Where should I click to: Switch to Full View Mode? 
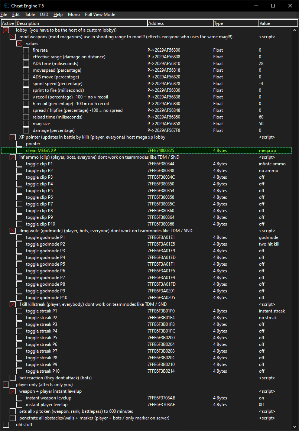(x=100, y=14)
